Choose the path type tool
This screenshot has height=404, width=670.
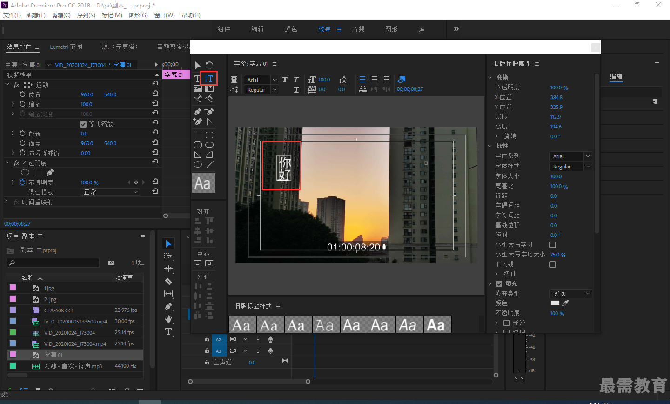click(x=198, y=98)
